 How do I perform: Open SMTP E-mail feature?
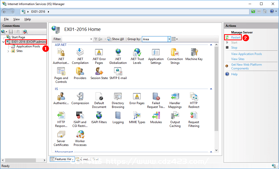click(118, 73)
